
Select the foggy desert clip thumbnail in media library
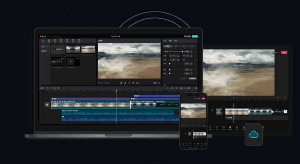88,49
